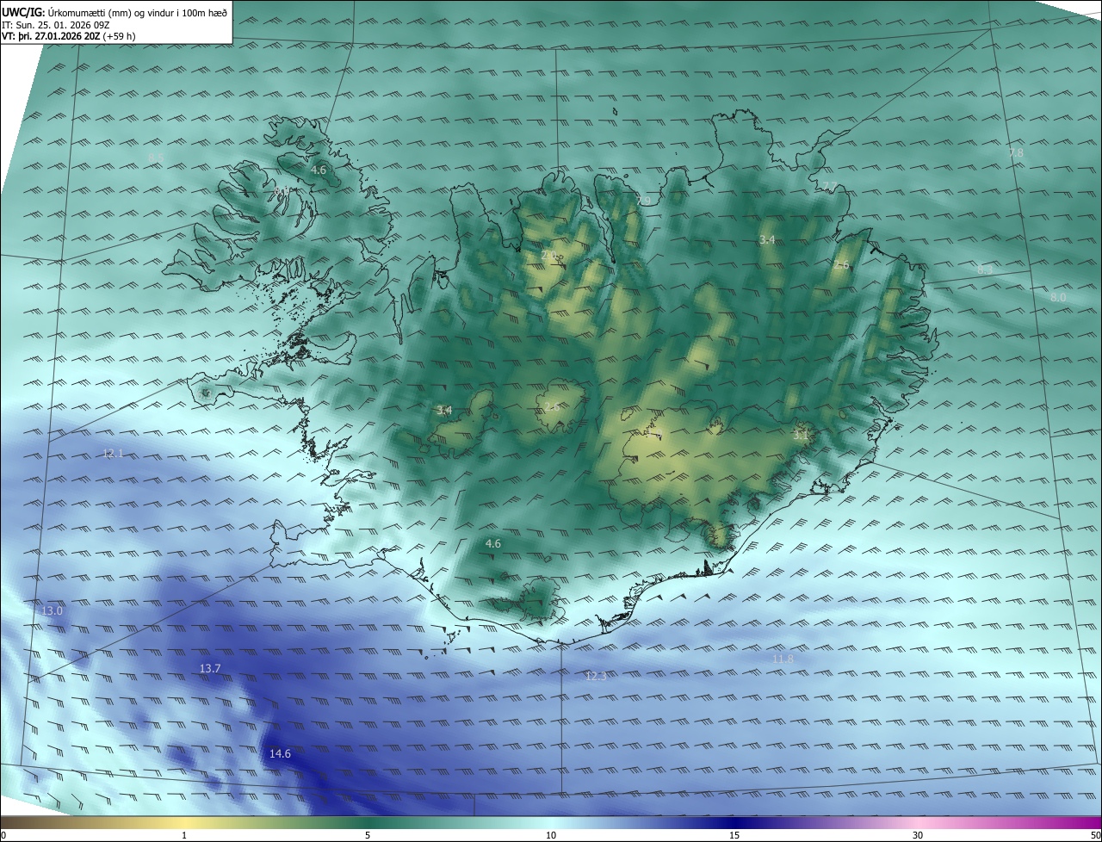Click the '15' label on the color scale
Screen dimensions: 1102x842
click(x=734, y=835)
